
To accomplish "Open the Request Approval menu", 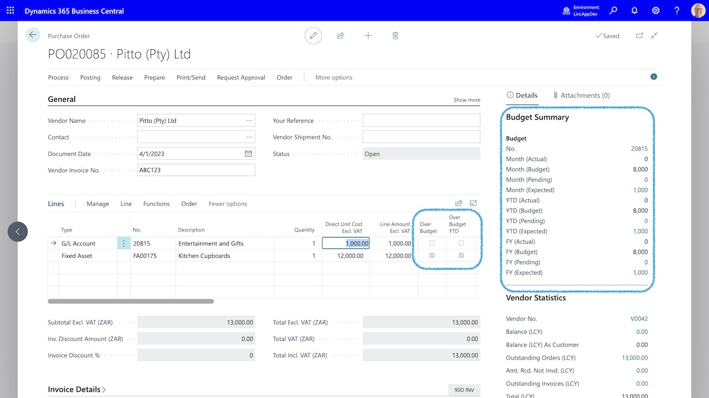I will pos(241,77).
